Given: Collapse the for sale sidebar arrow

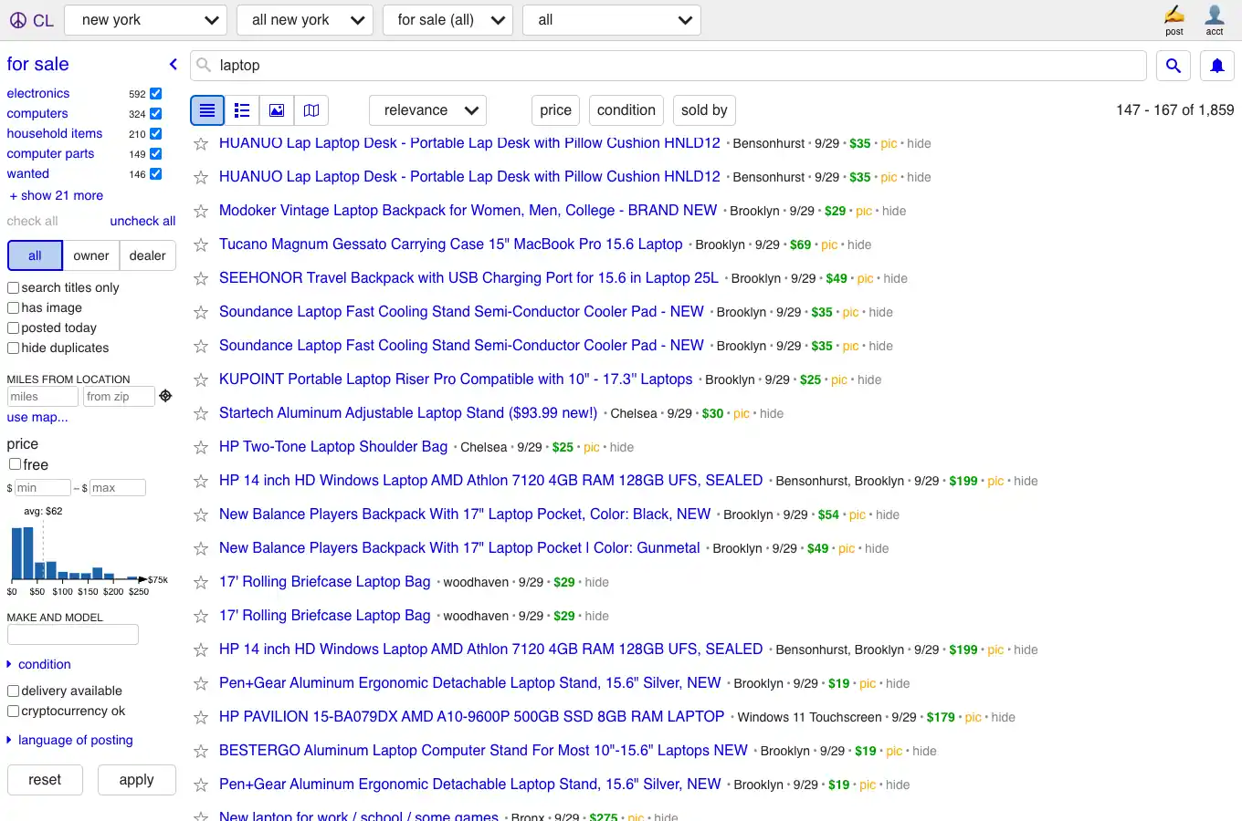Looking at the screenshot, I should point(173,64).
